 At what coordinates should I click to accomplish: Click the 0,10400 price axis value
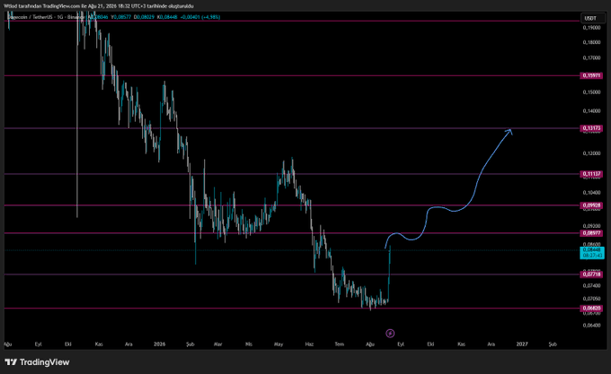pos(591,193)
